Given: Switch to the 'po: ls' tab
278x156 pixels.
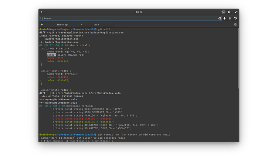Looking at the screenshot, I should click(x=97, y=24).
